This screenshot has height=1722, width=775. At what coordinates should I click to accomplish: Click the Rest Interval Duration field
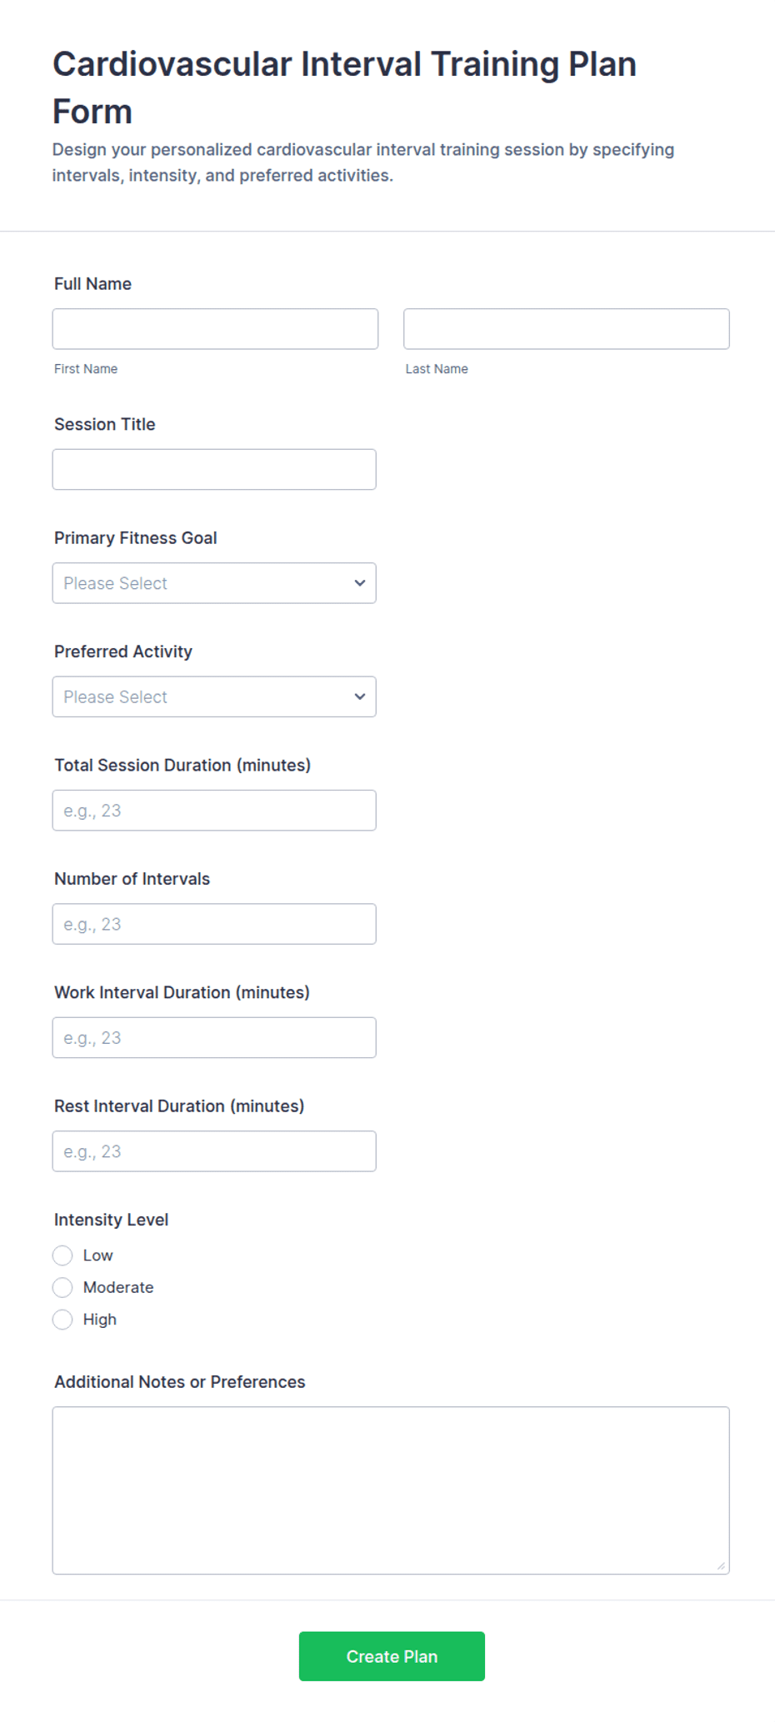coord(214,1151)
